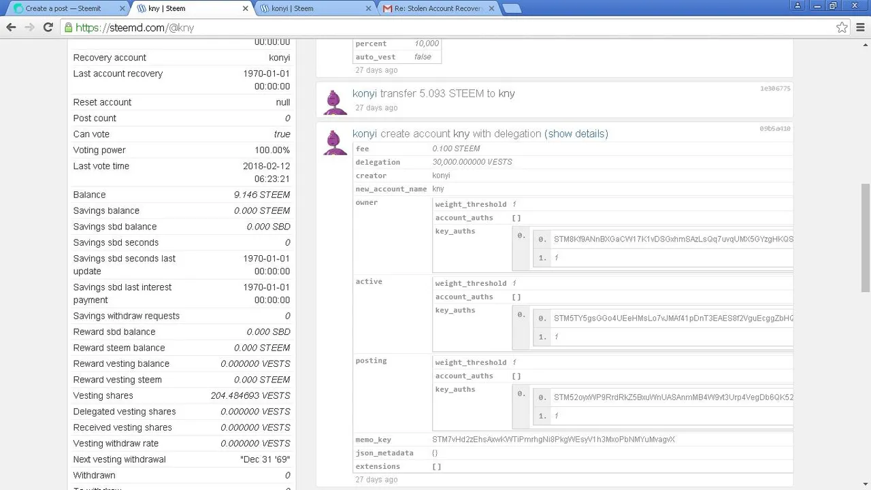
Task: Open transaction hash 1e306775
Action: (775, 88)
